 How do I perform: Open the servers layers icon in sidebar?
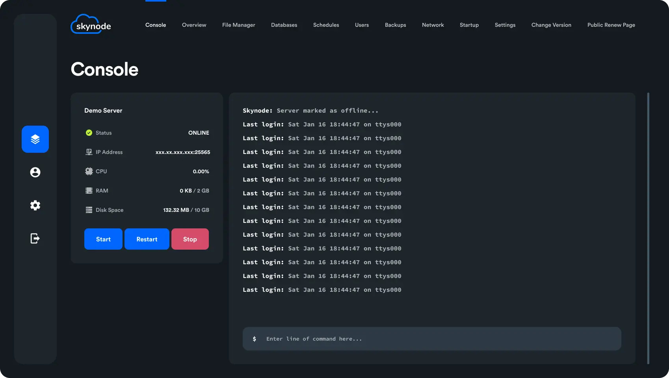[35, 139]
